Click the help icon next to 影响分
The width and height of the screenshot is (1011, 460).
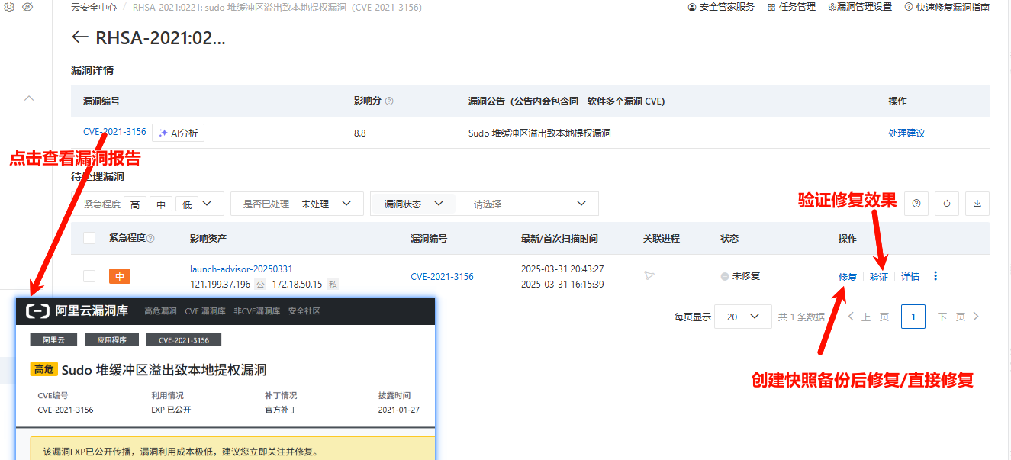[x=389, y=101]
